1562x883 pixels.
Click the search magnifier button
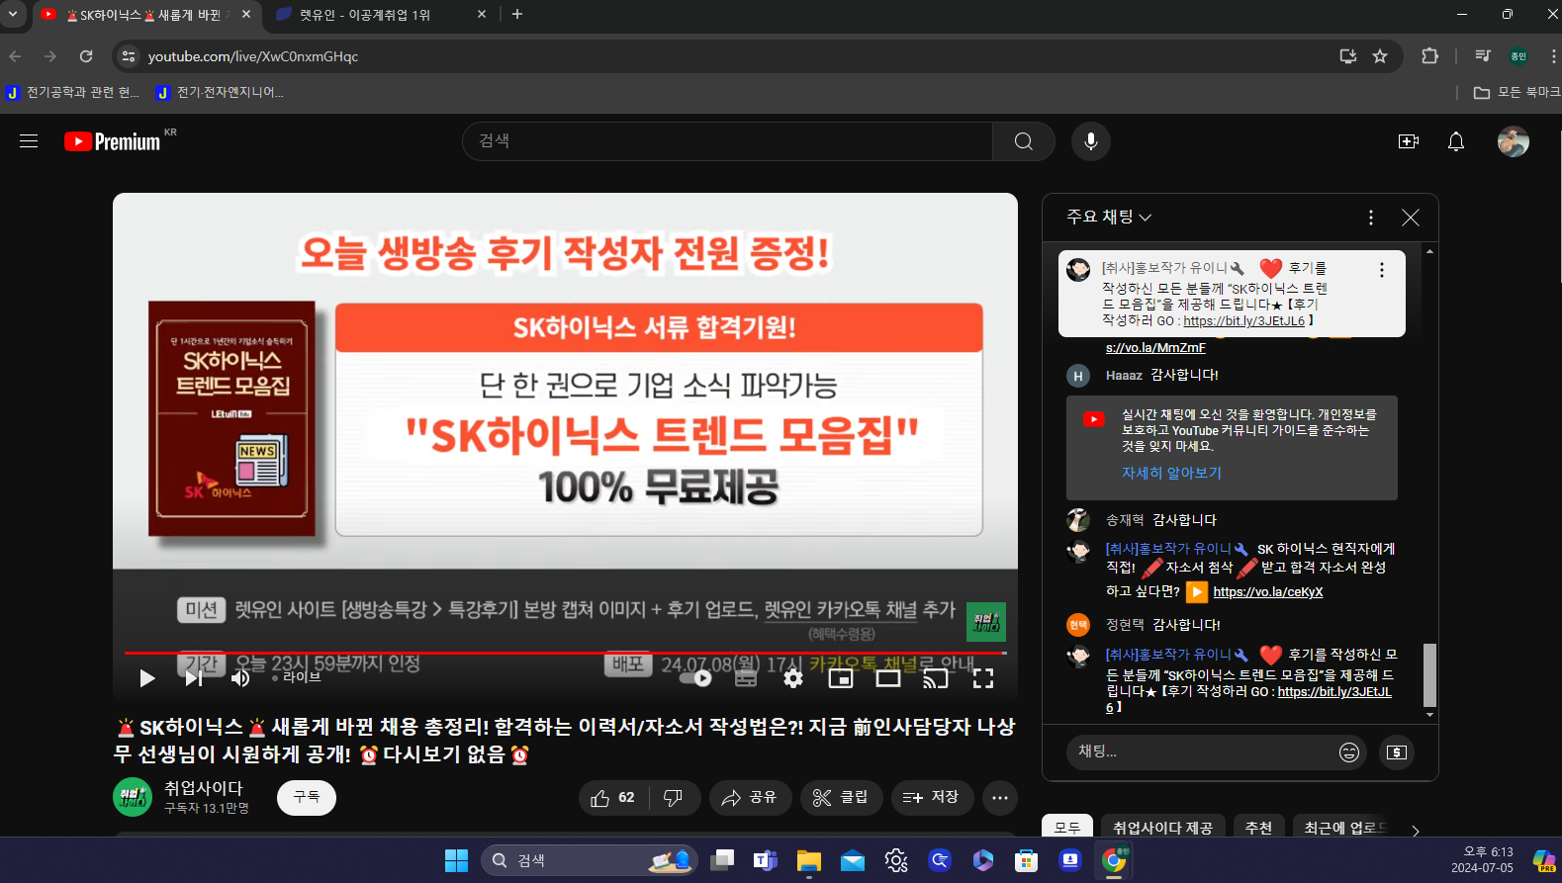coord(1024,141)
